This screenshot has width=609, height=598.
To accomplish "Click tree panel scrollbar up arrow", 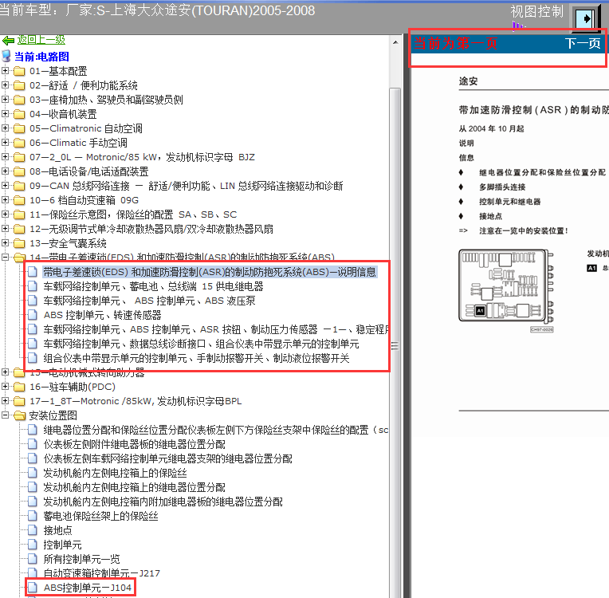I will [395, 42].
